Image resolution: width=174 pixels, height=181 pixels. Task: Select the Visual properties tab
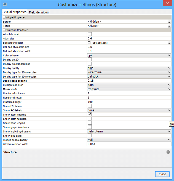point(15,12)
